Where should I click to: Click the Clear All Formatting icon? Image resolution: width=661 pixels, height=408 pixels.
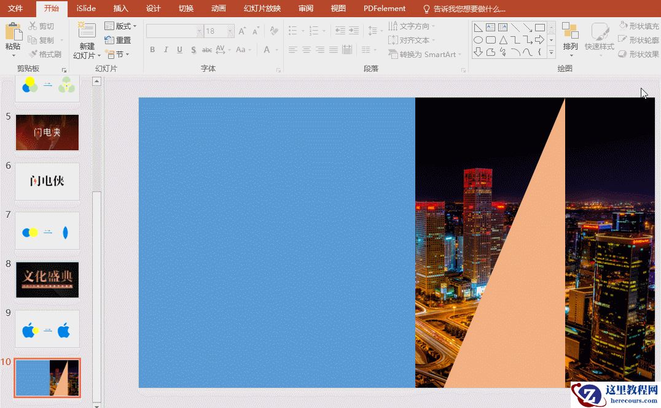(273, 31)
